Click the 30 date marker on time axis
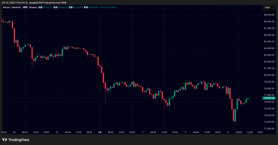Viewport: 278px width, 145px height. [x=14, y=132]
